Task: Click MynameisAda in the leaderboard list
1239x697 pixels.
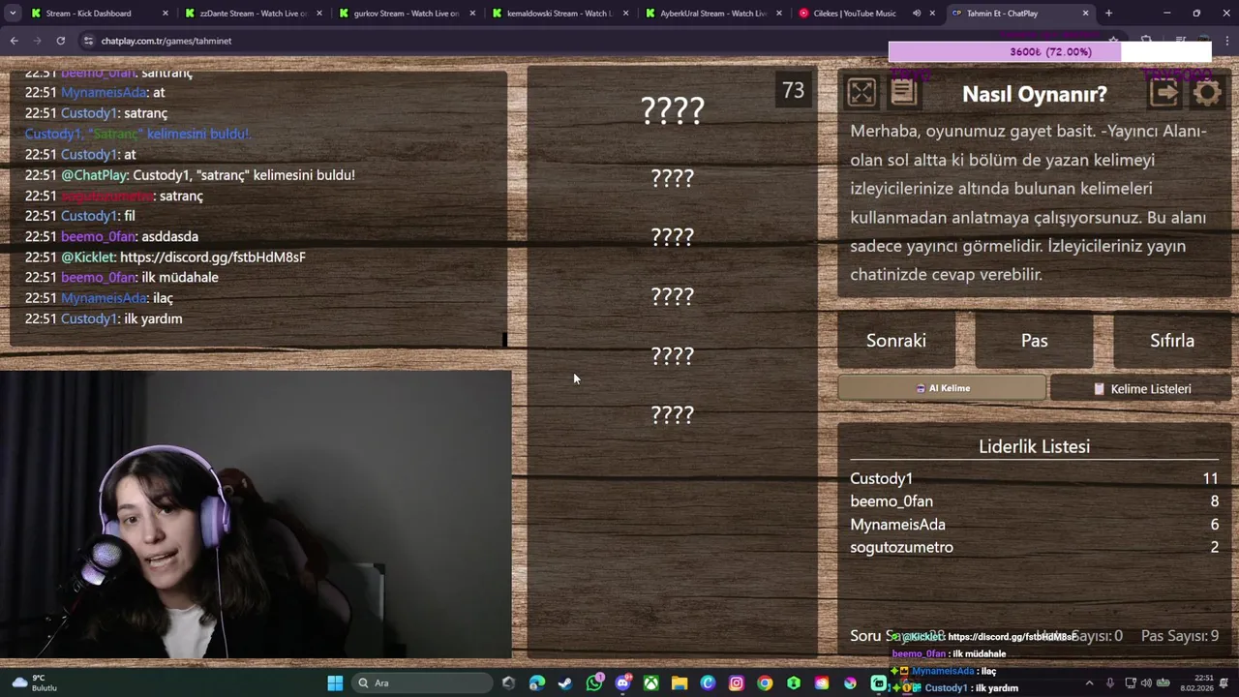Action: coord(897,525)
